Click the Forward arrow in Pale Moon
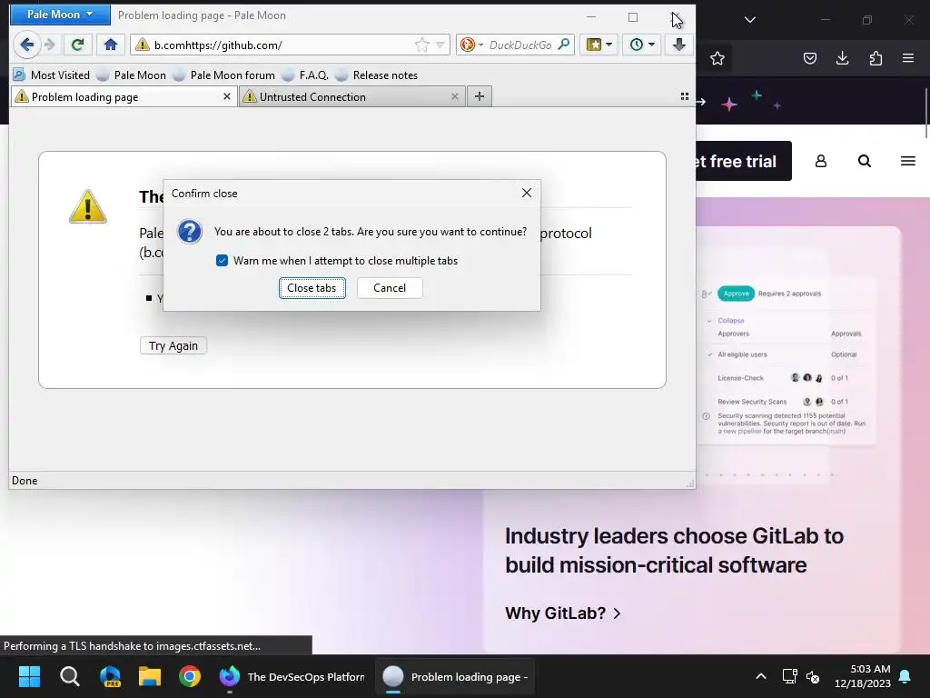 pos(51,45)
